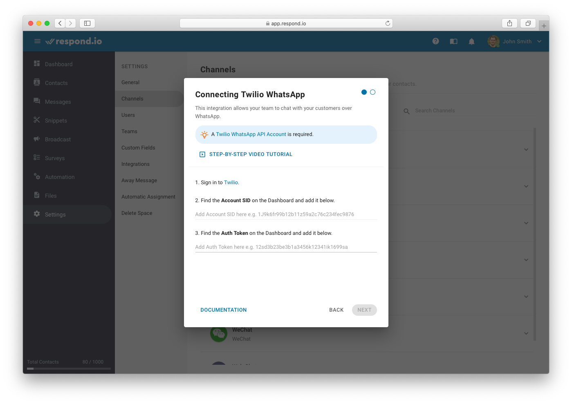Expand the third channel row chevron
The image size is (572, 404).
pyautogui.click(x=526, y=223)
